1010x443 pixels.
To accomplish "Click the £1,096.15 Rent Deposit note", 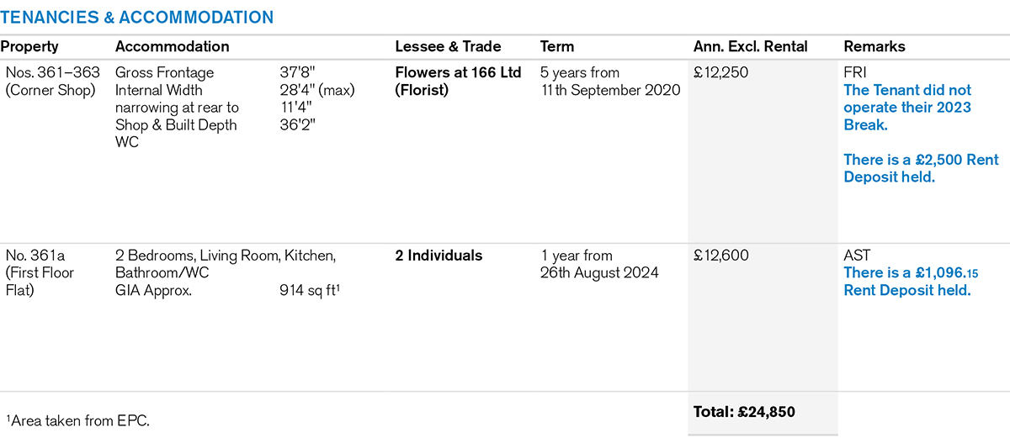I will coord(912,281).
